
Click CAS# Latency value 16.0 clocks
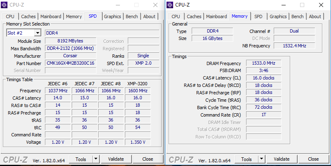pyautogui.click(x=264, y=78)
